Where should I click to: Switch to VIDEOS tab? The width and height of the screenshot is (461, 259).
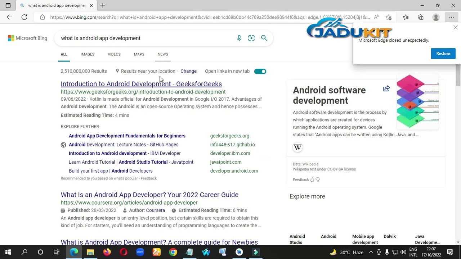tap(114, 54)
